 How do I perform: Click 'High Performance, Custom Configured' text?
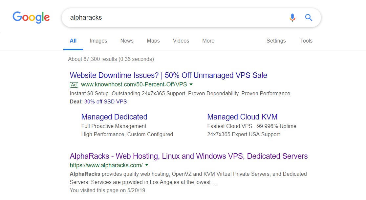127,134
